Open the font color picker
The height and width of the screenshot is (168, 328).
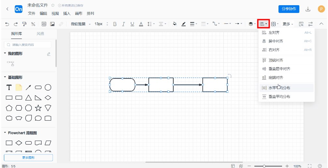pos(141,24)
